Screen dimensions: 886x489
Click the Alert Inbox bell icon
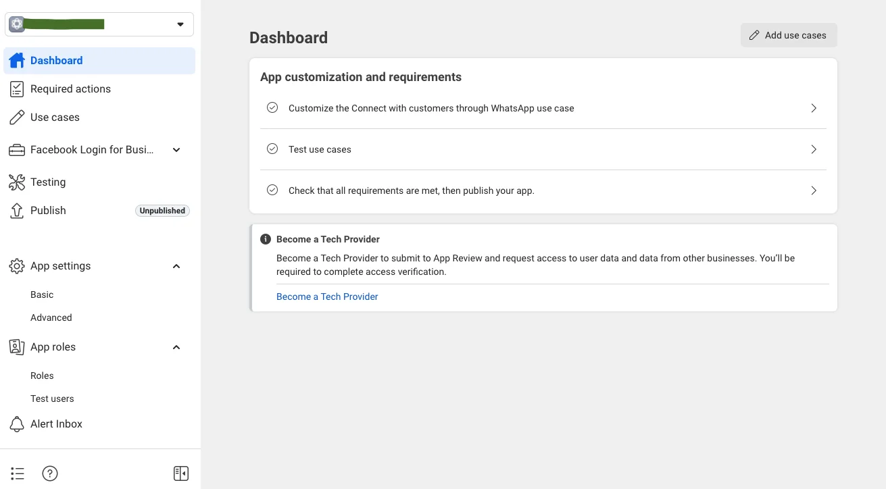click(x=17, y=424)
